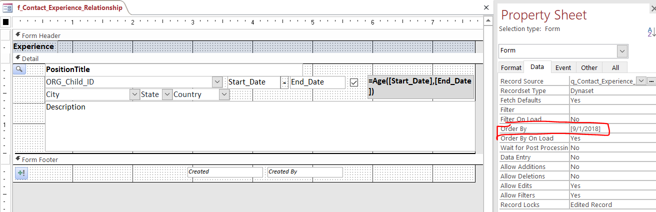Expand the Form object selector dropdown
This screenshot has width=656, height=212.
click(622, 51)
